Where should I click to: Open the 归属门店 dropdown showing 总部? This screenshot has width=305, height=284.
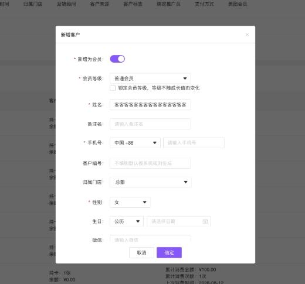(151, 182)
